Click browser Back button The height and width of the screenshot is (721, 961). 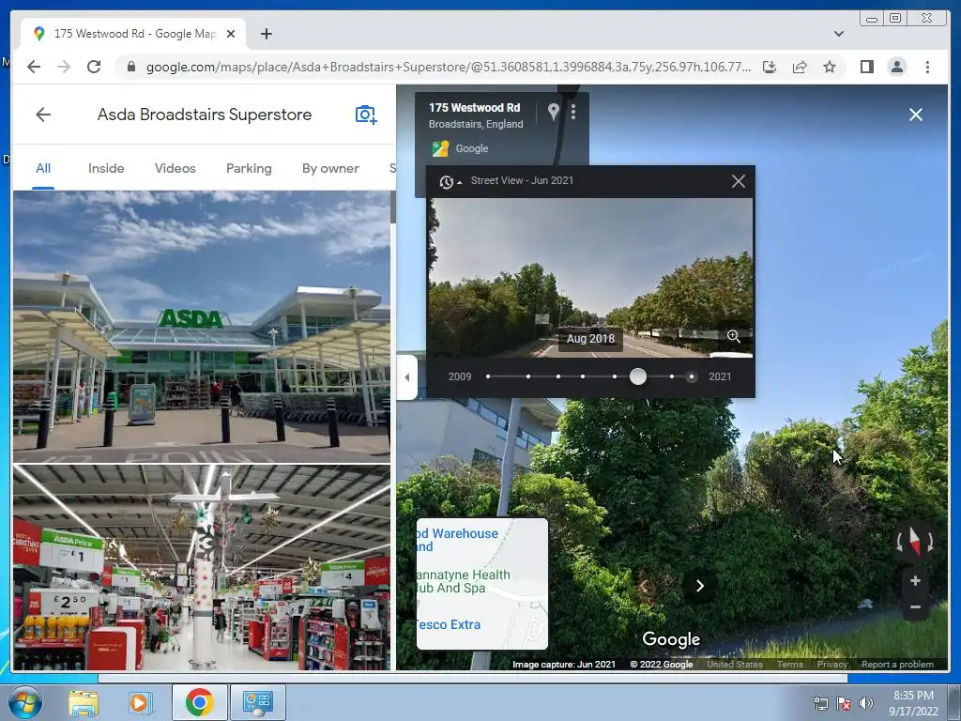tap(34, 67)
